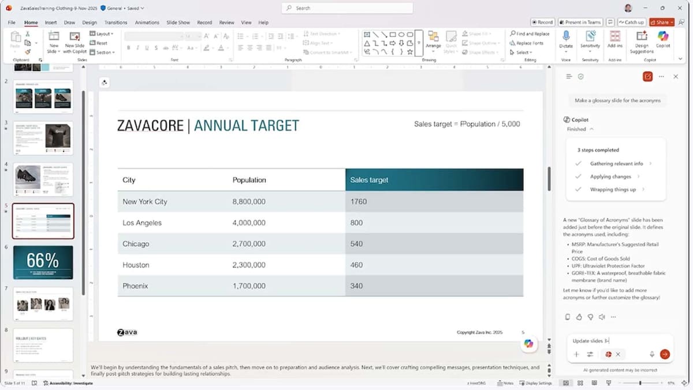Expand the Wrapping things up step
This screenshot has width=693, height=390.
click(643, 190)
